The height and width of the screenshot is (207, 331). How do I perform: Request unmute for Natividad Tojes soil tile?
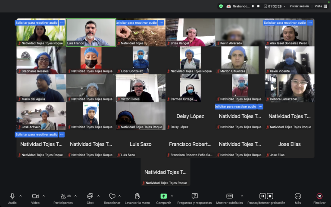click(137, 23)
